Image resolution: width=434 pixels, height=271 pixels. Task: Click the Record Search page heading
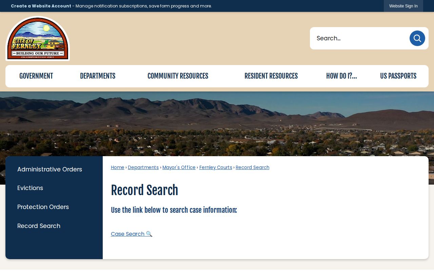point(144,190)
